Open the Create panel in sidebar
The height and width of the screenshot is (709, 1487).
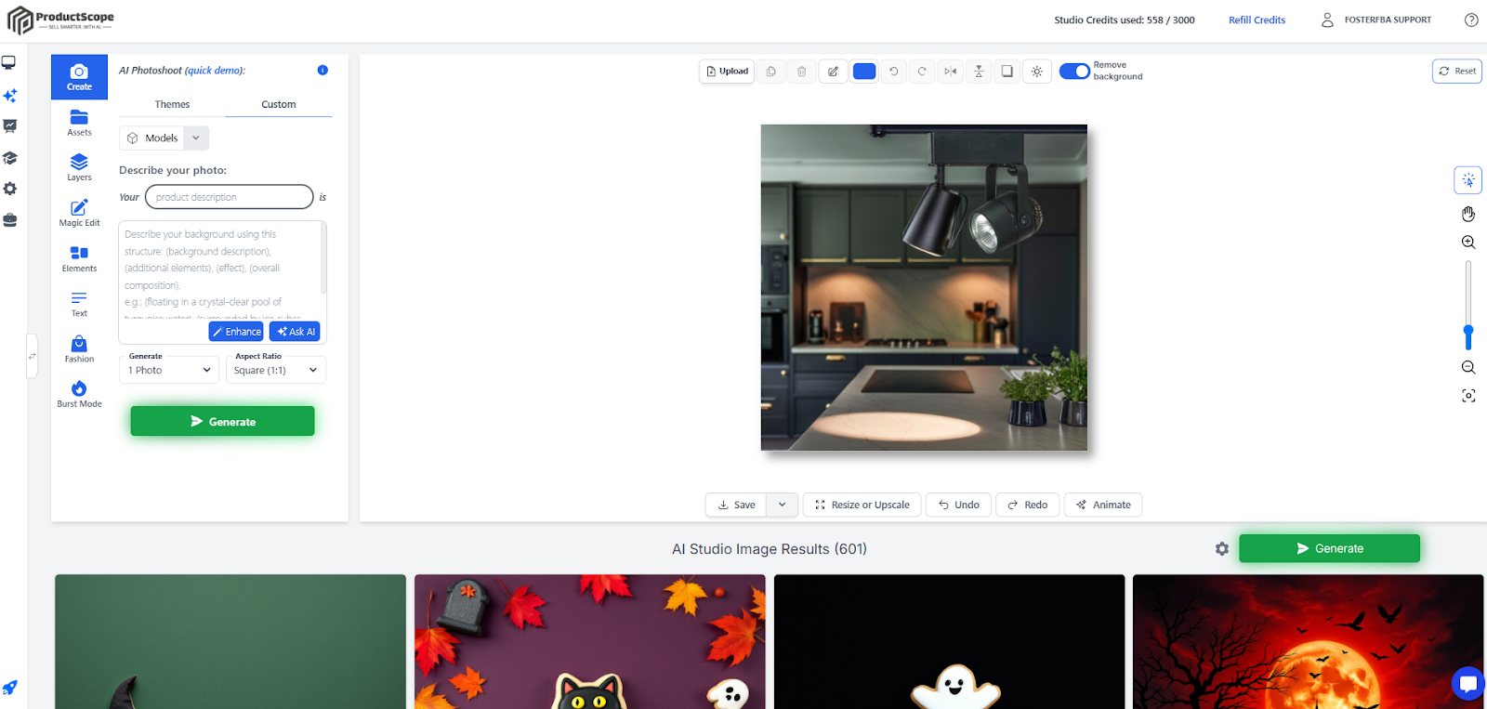click(79, 77)
